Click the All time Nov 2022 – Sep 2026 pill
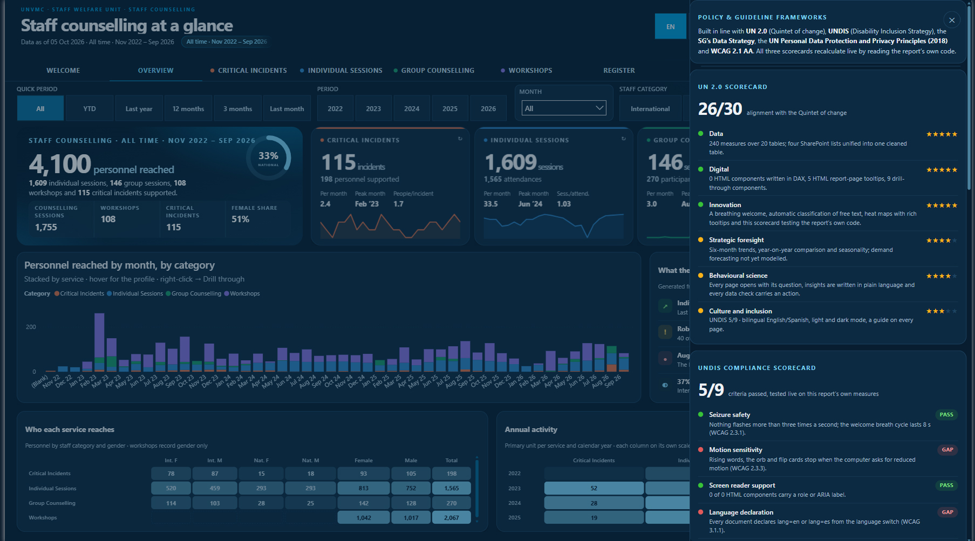The height and width of the screenshot is (541, 975). pos(227,42)
